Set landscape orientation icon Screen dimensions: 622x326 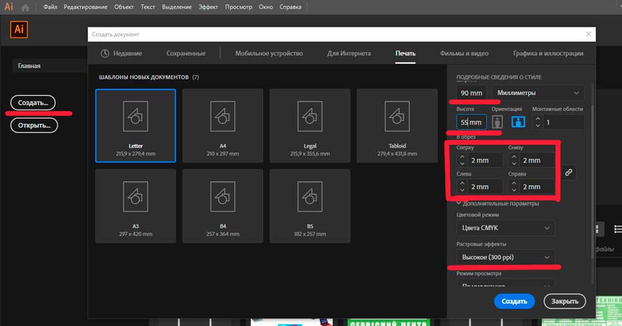coord(518,122)
